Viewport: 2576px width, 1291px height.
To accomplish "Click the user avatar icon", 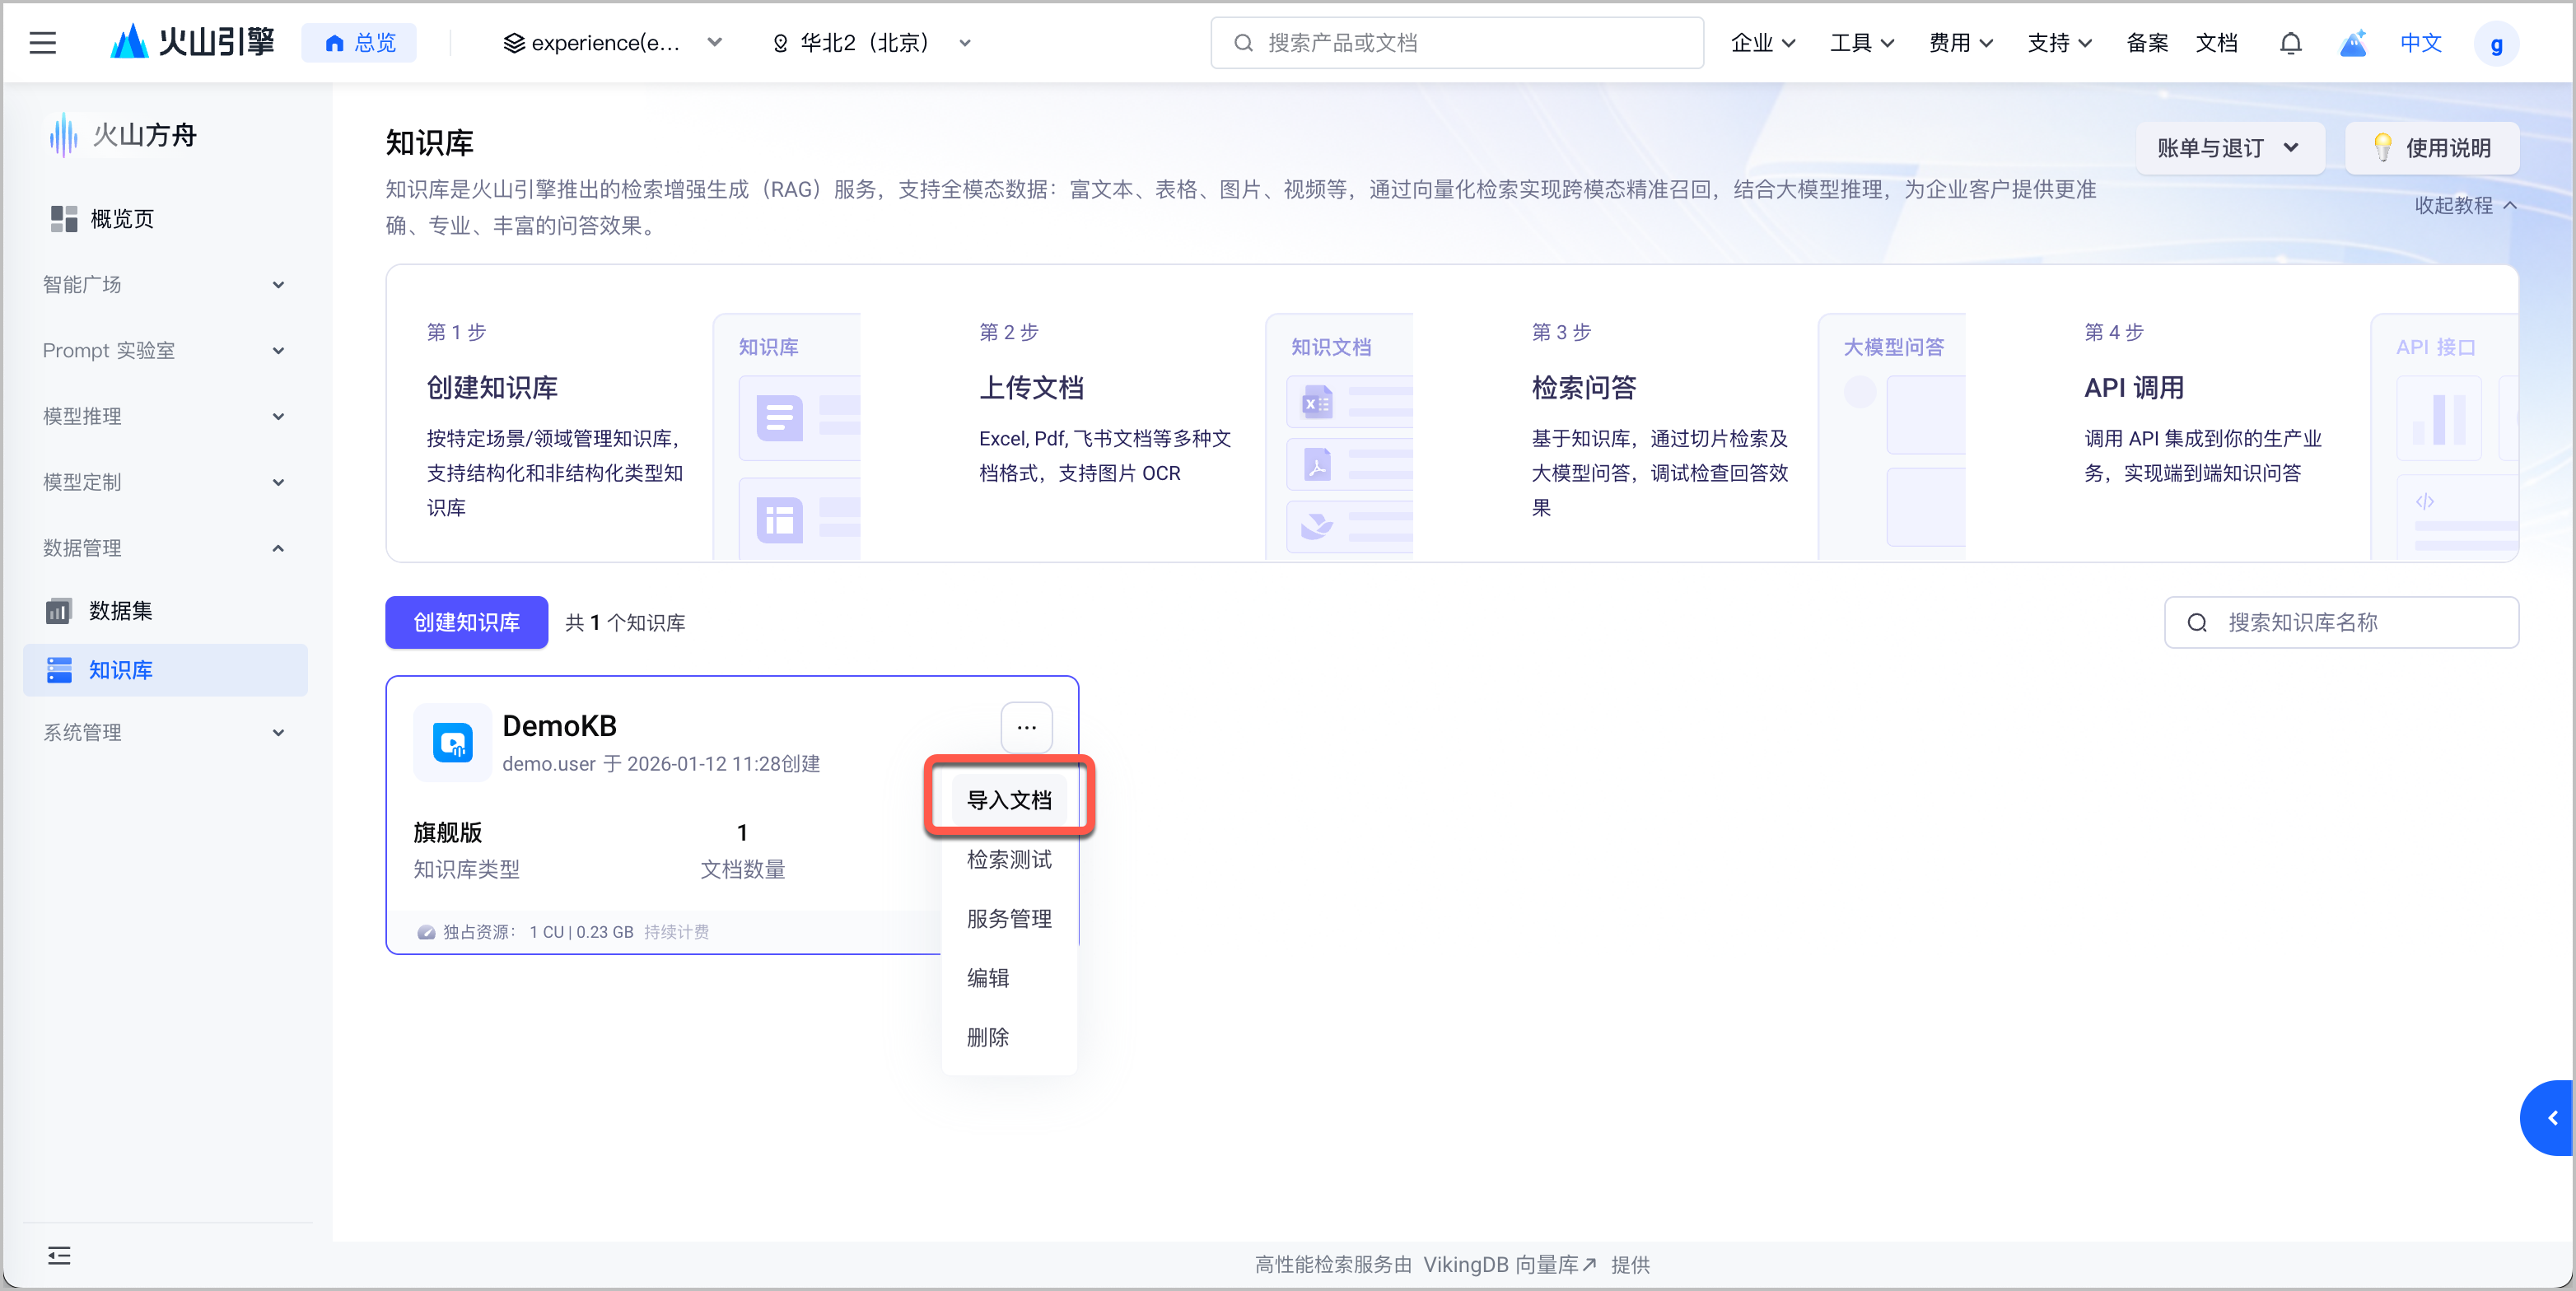I will (x=2495, y=44).
